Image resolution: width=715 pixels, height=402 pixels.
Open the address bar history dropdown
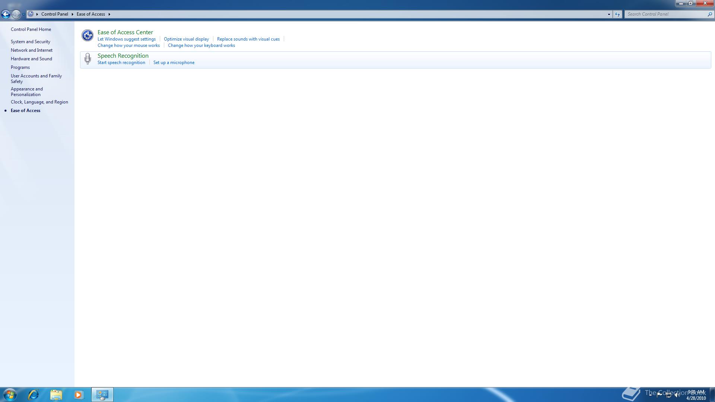pos(609,14)
